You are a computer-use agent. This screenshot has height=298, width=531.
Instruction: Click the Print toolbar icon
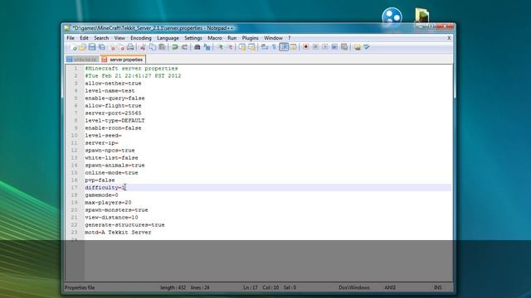click(x=130, y=47)
